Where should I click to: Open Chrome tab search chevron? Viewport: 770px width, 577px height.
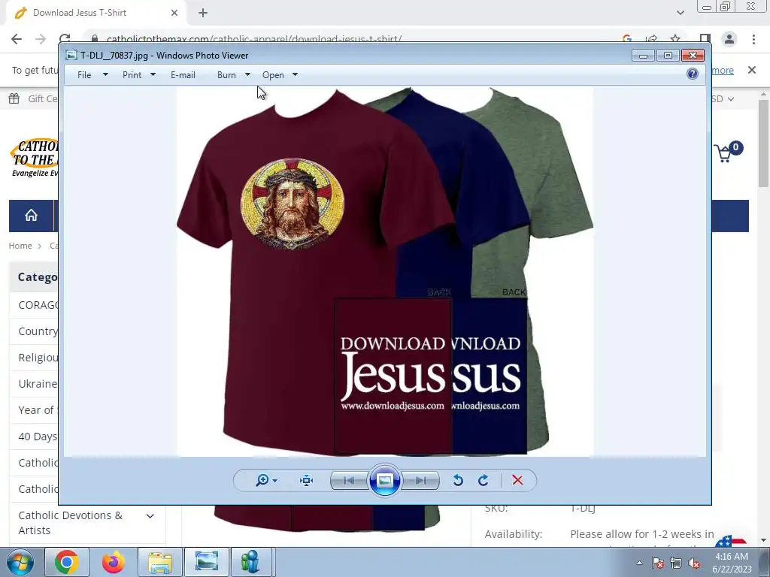click(680, 13)
